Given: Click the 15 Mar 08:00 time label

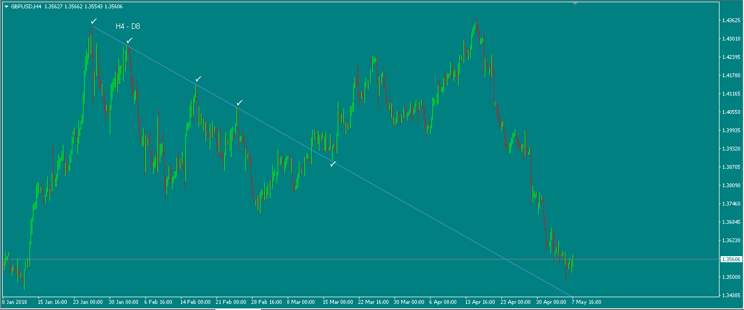Looking at the screenshot, I should point(338,302).
